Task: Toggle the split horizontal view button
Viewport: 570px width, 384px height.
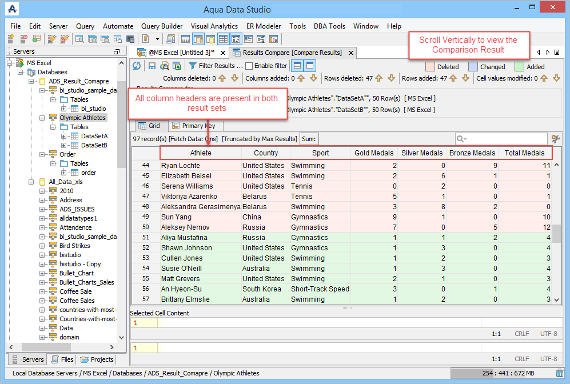Action: coord(297,66)
